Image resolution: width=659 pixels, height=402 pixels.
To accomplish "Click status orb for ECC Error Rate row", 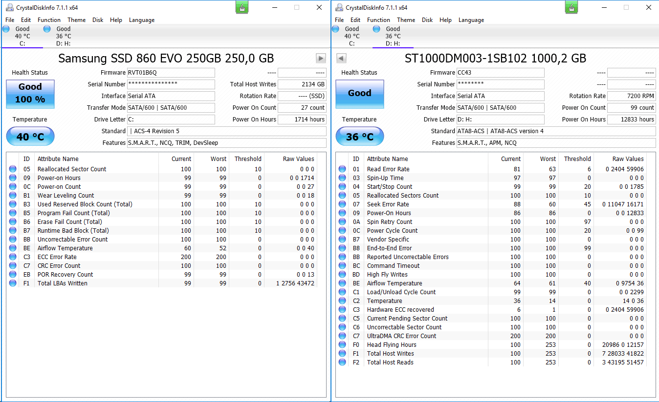I will point(13,257).
